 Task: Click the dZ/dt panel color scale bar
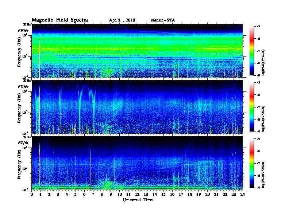[252, 163]
